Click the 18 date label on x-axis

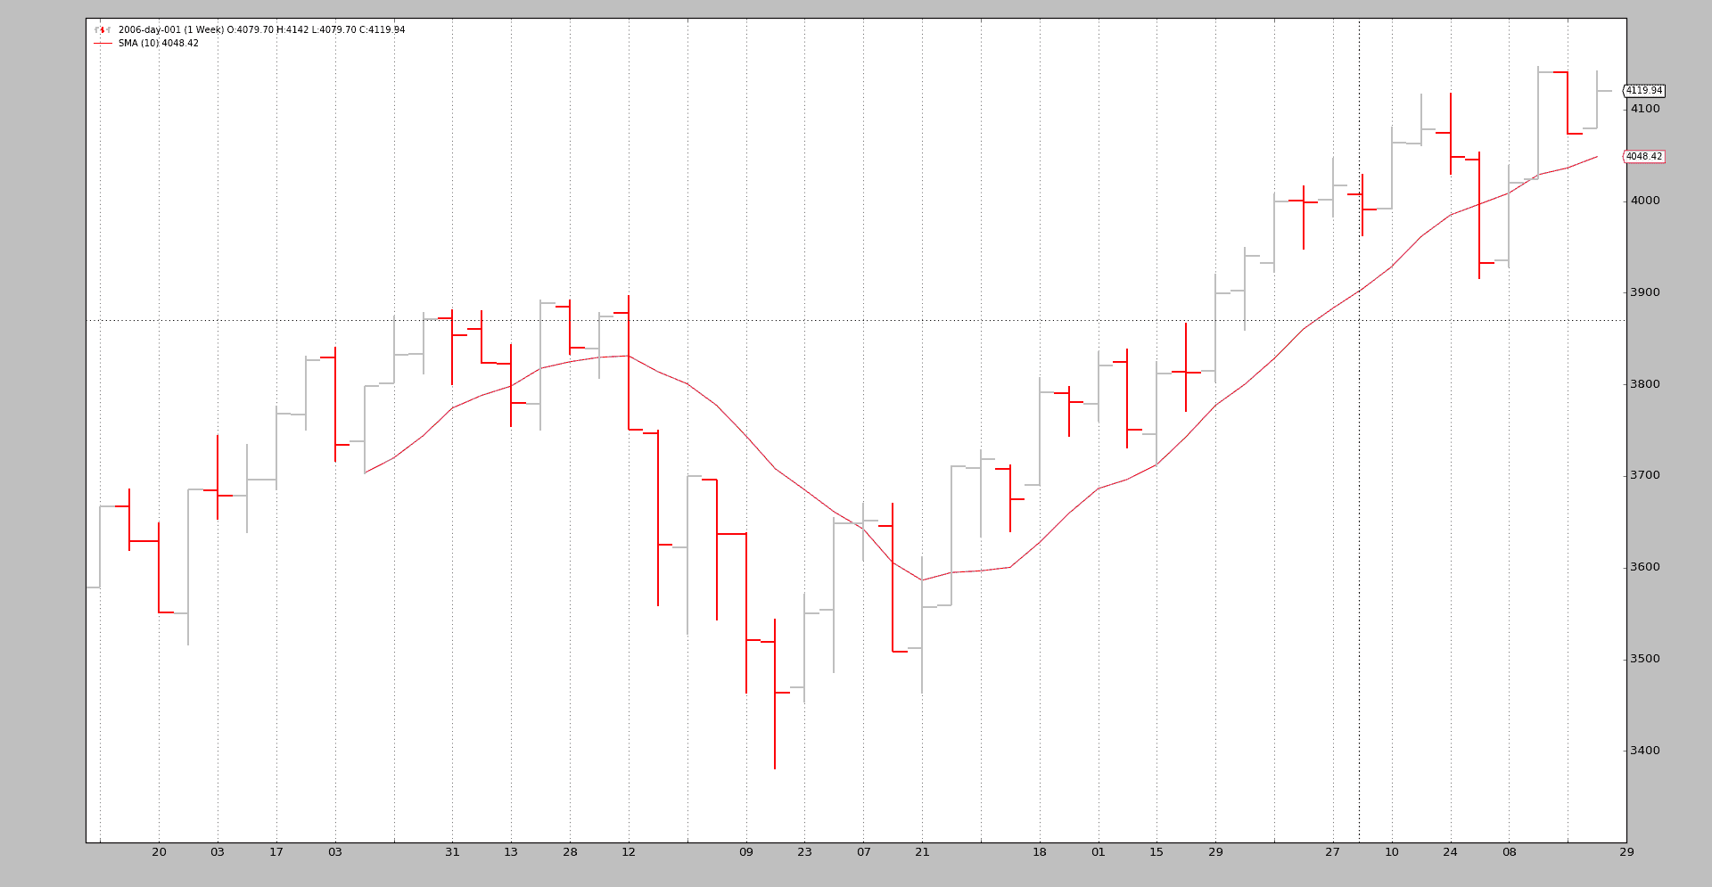click(1040, 852)
